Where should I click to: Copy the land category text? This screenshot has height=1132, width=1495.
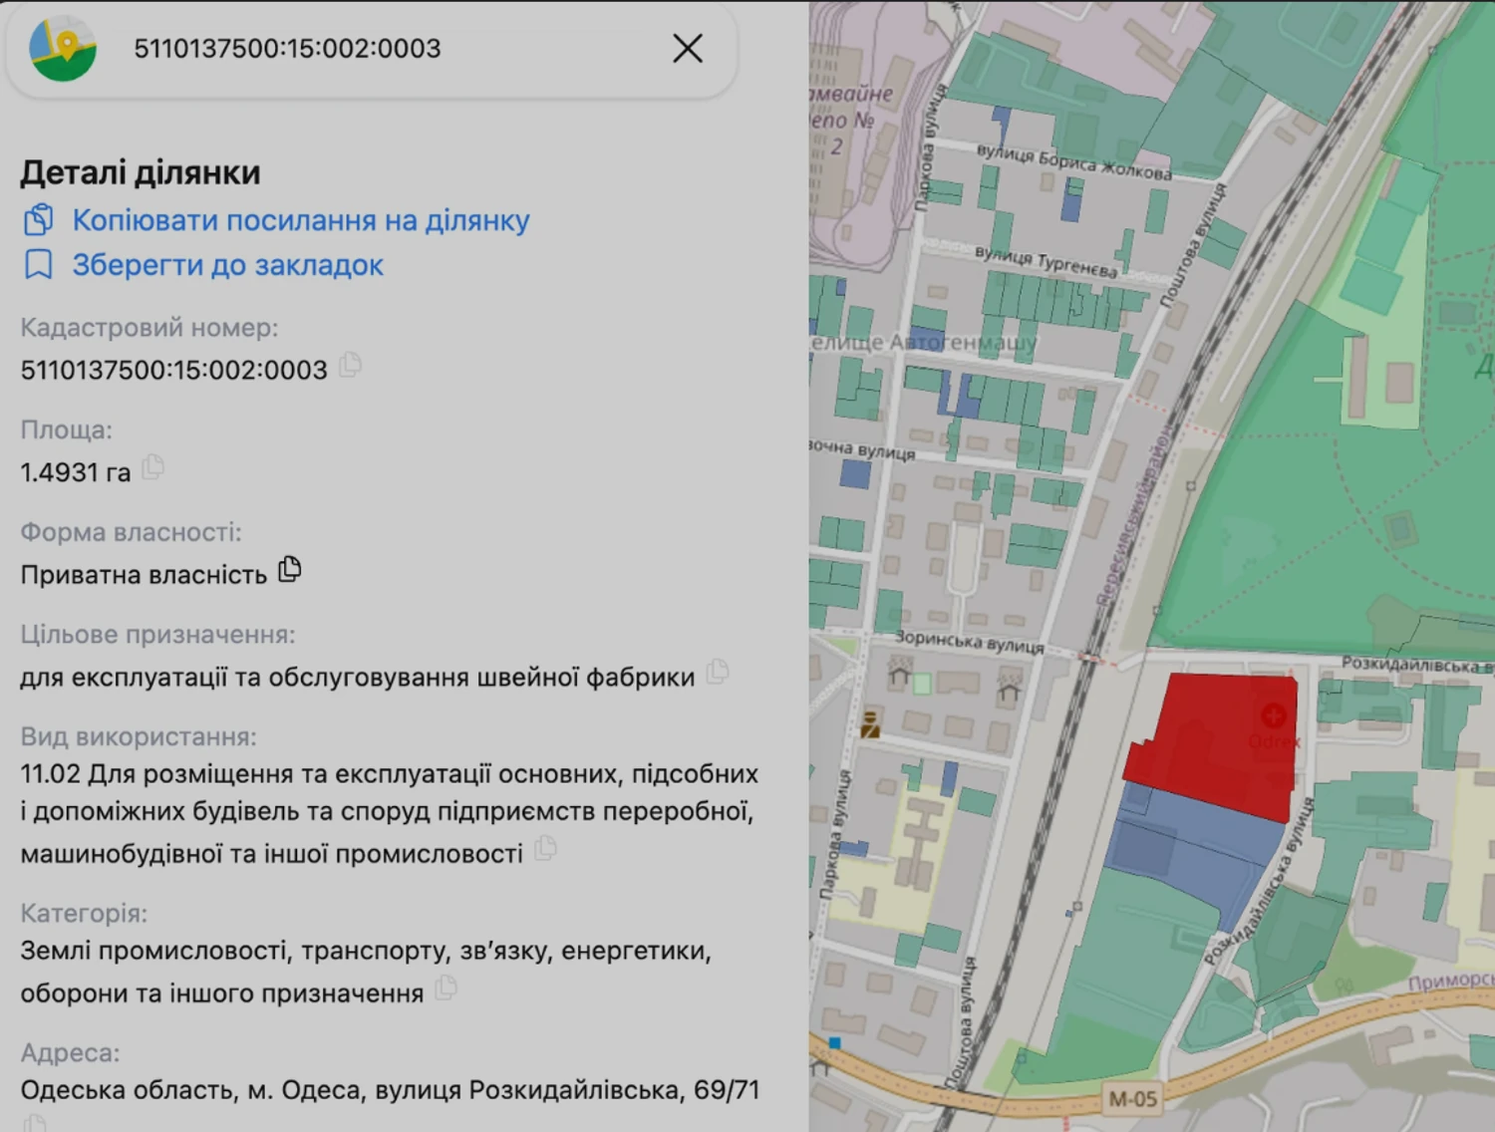coord(447,989)
